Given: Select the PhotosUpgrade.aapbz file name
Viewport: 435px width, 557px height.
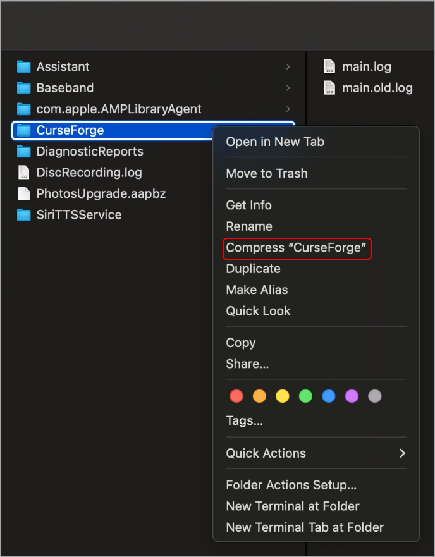Looking at the screenshot, I should click(x=101, y=193).
